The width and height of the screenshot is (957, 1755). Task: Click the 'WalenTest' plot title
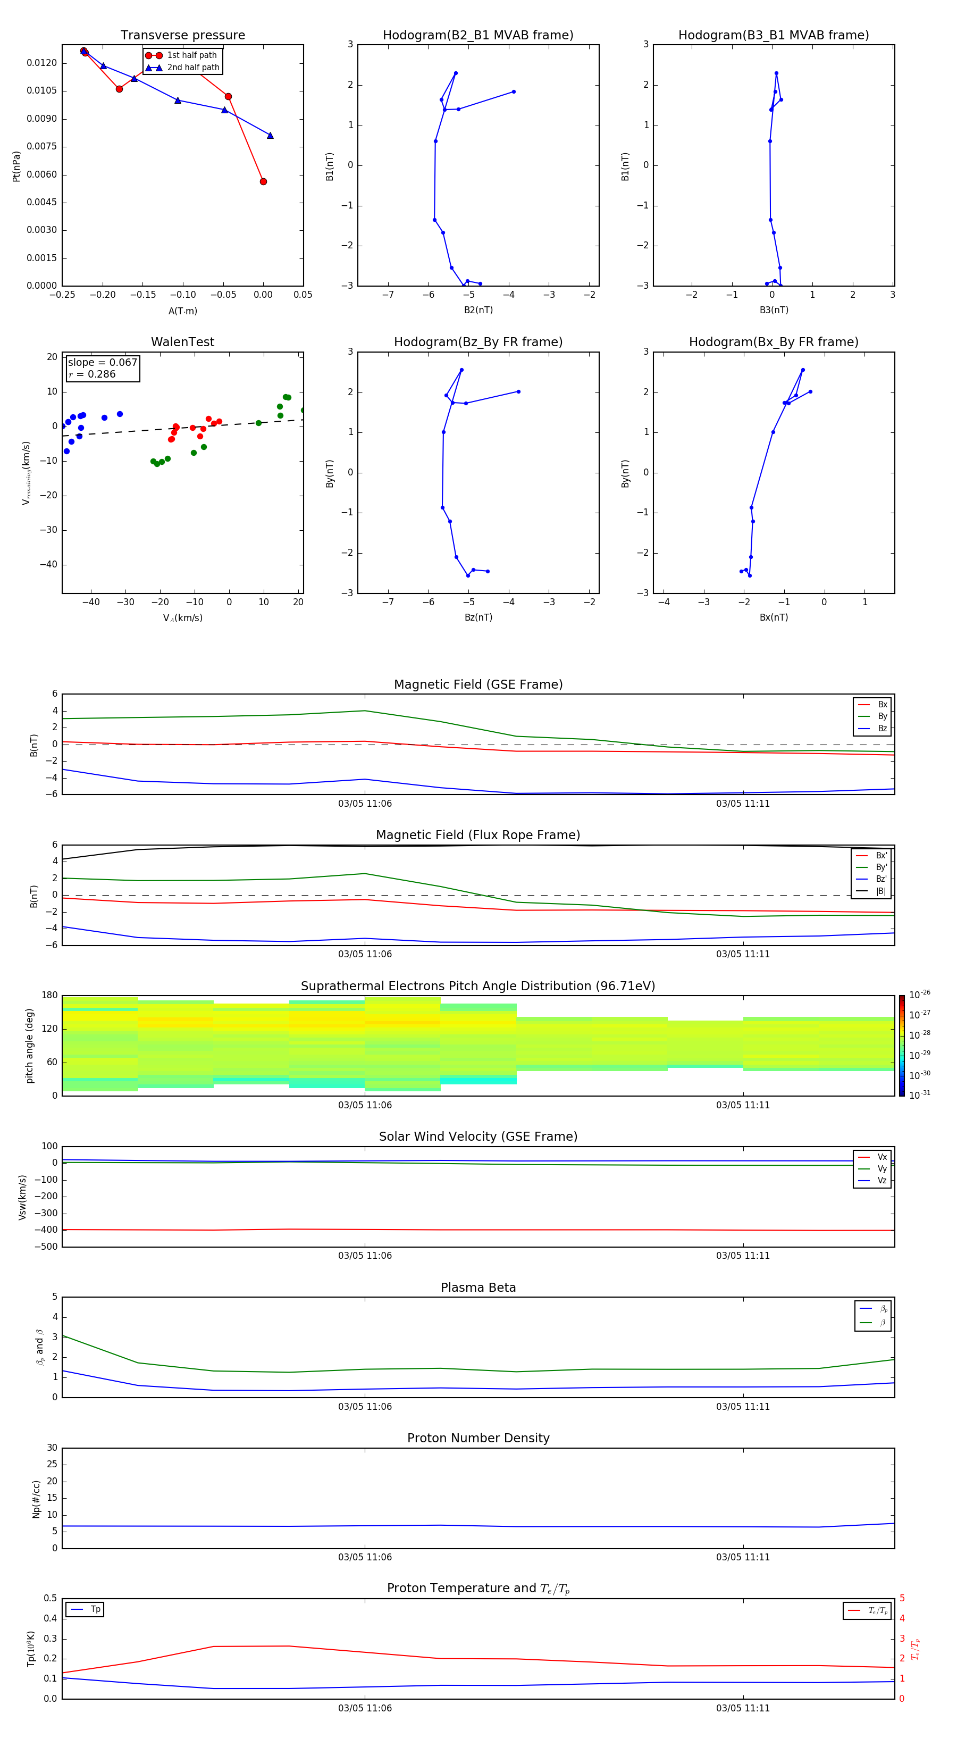(x=182, y=342)
